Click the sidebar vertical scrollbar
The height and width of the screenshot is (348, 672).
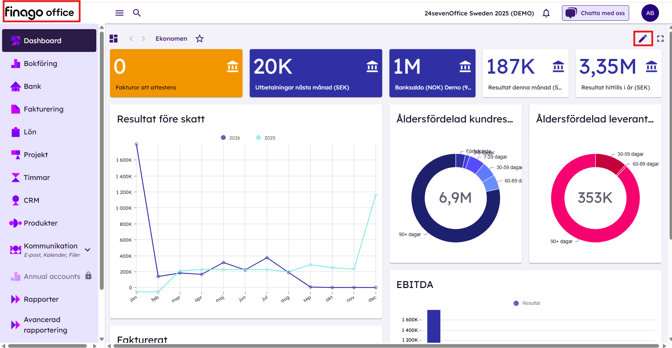pyautogui.click(x=102, y=160)
